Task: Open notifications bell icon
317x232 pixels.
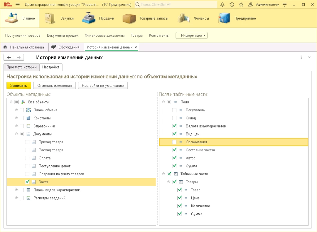Action: click(222, 4)
